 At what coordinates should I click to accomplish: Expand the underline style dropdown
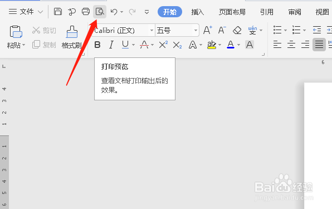133,45
